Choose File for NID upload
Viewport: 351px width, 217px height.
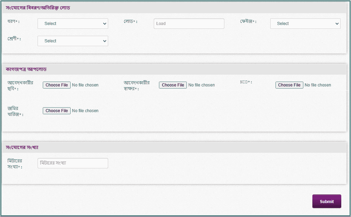(x=289, y=85)
